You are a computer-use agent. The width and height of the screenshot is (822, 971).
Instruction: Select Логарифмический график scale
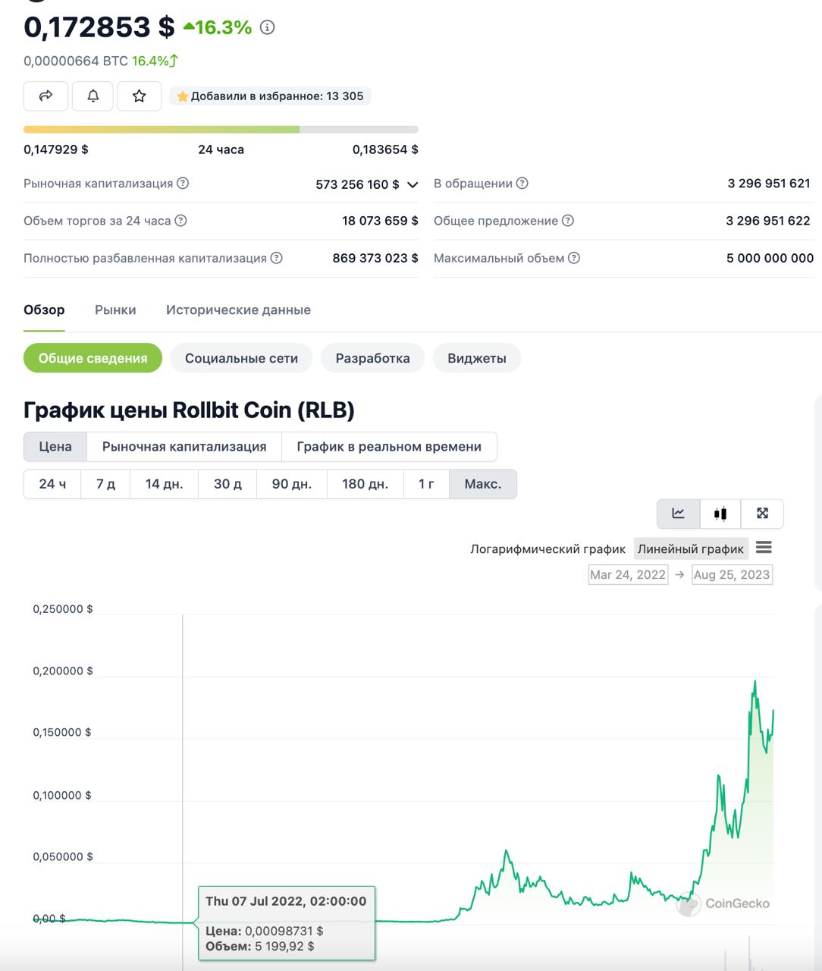tap(547, 549)
